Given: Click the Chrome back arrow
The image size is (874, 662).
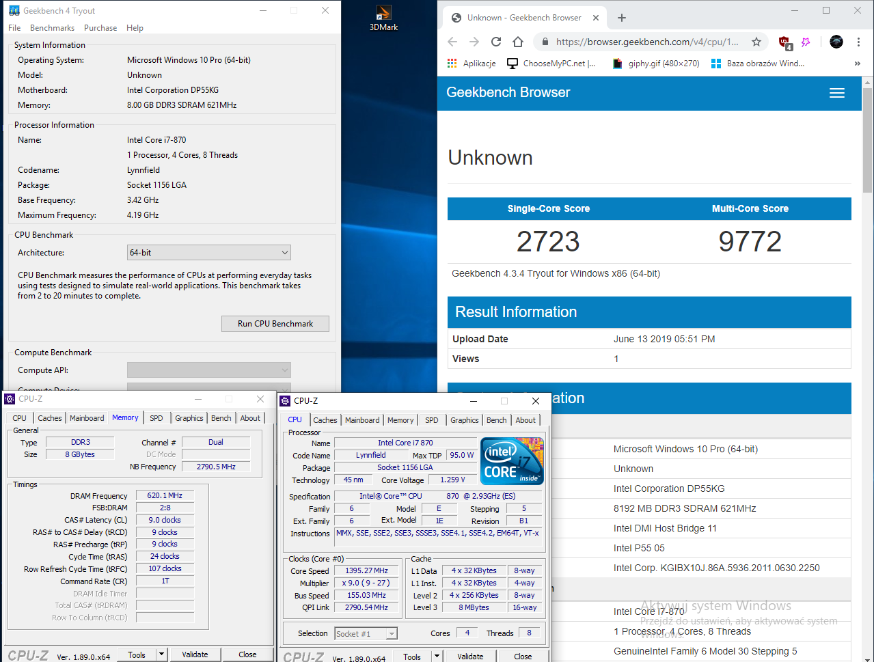Looking at the screenshot, I should click(452, 42).
